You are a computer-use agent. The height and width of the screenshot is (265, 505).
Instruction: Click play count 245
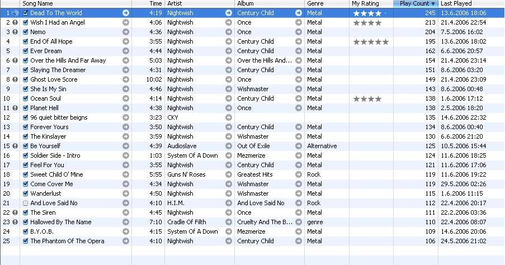point(430,13)
